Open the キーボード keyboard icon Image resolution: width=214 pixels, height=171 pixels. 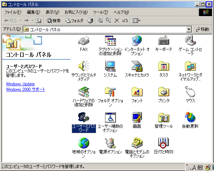[164, 40]
